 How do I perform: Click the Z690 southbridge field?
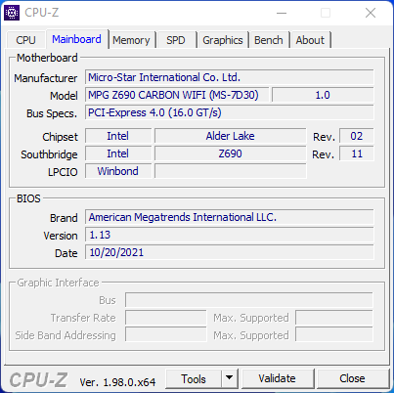point(231,153)
